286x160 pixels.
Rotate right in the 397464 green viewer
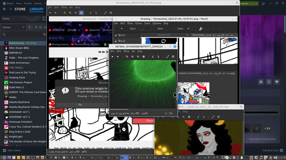pyautogui.click(x=158, y=56)
